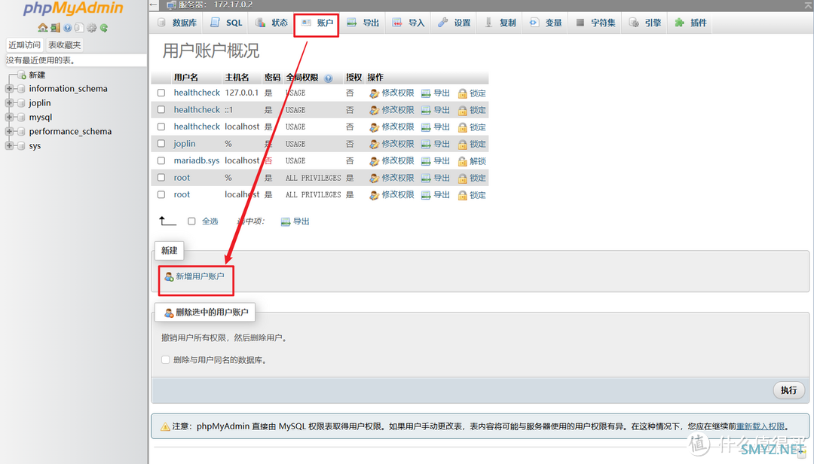Open the joplin user name link
Screen dimensions: 814x464
click(185, 144)
